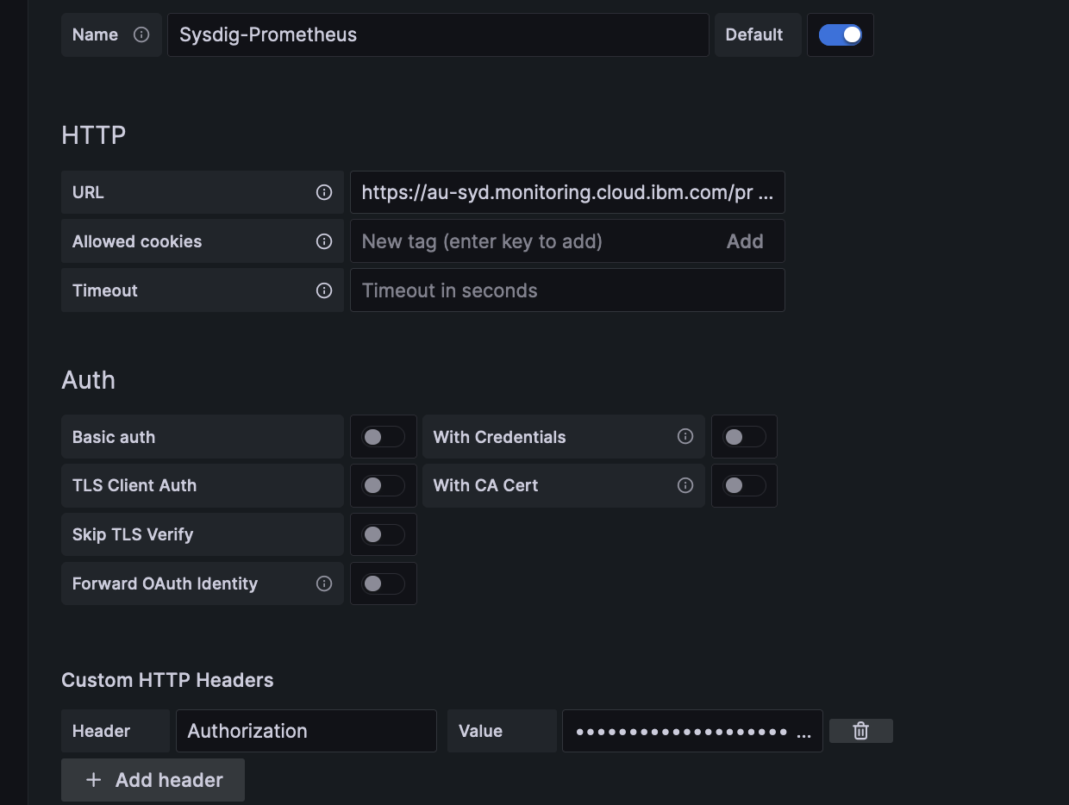Image resolution: width=1069 pixels, height=805 pixels.
Task: Click the Forward OAuth Identity info icon
Action: point(324,583)
